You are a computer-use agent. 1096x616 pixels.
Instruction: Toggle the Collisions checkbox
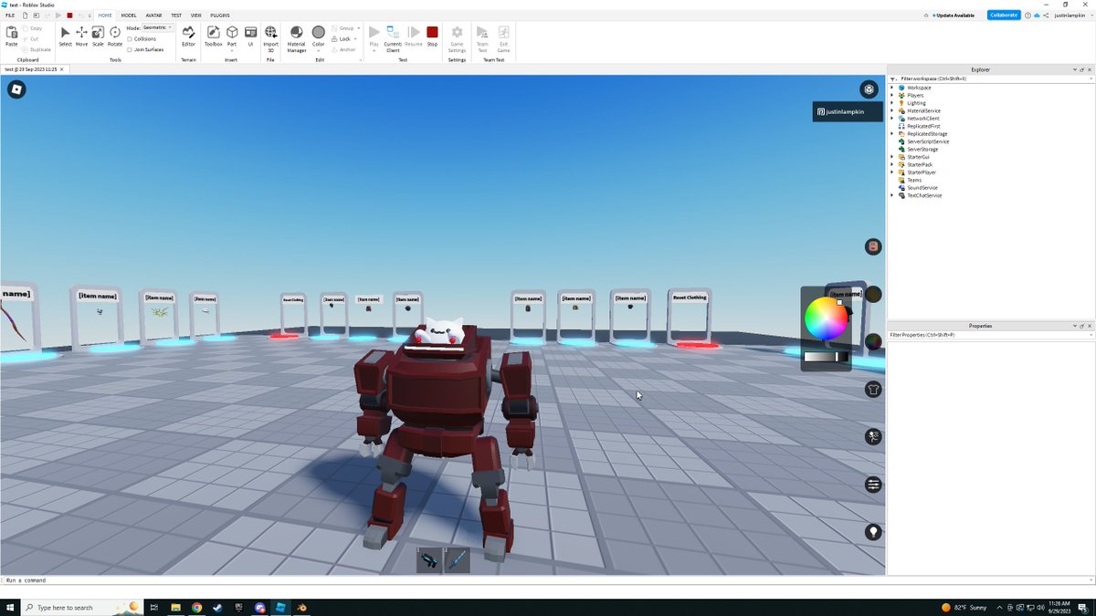[x=130, y=39]
